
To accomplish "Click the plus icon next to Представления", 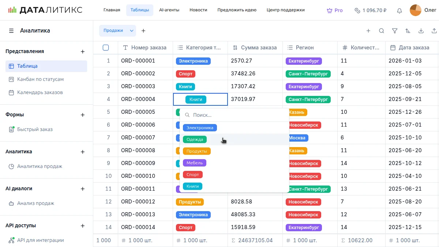I will point(83,52).
